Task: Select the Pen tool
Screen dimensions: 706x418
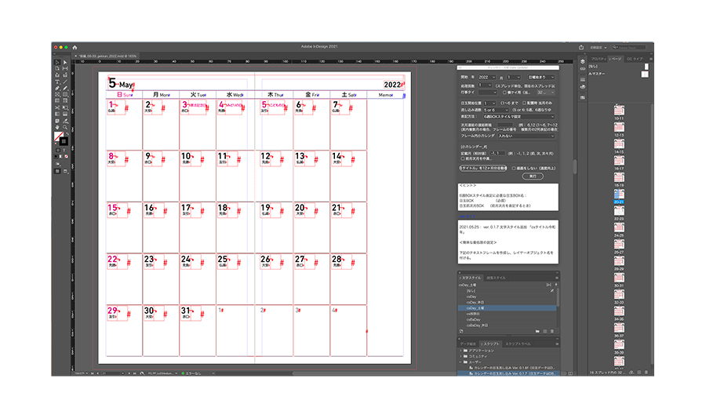Action: [57, 88]
